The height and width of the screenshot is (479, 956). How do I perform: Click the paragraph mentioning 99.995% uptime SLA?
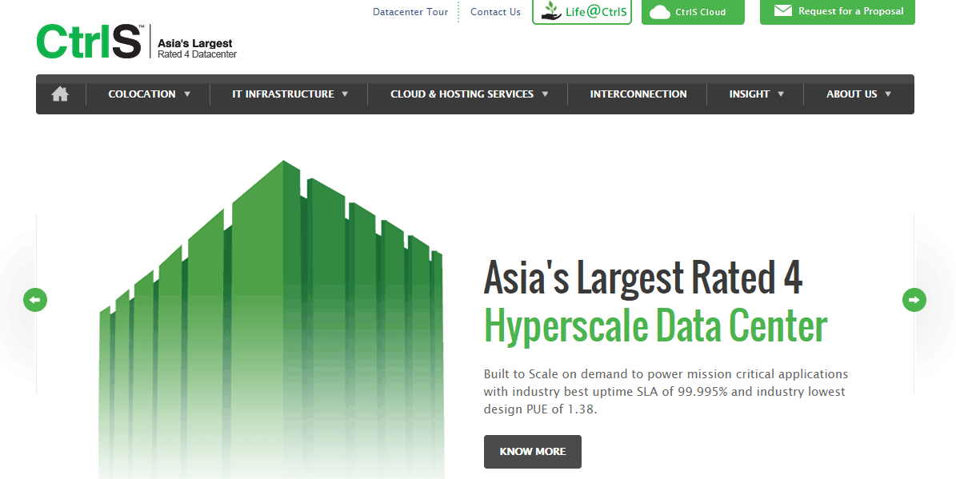[x=666, y=391]
